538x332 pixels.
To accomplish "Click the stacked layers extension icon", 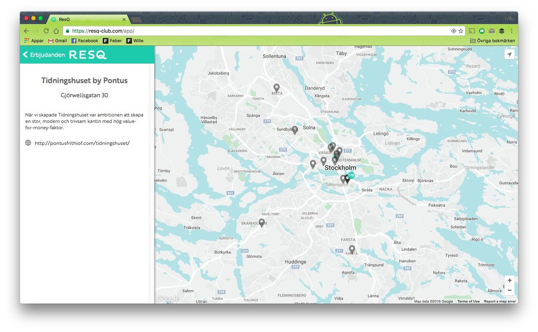I will [501, 31].
